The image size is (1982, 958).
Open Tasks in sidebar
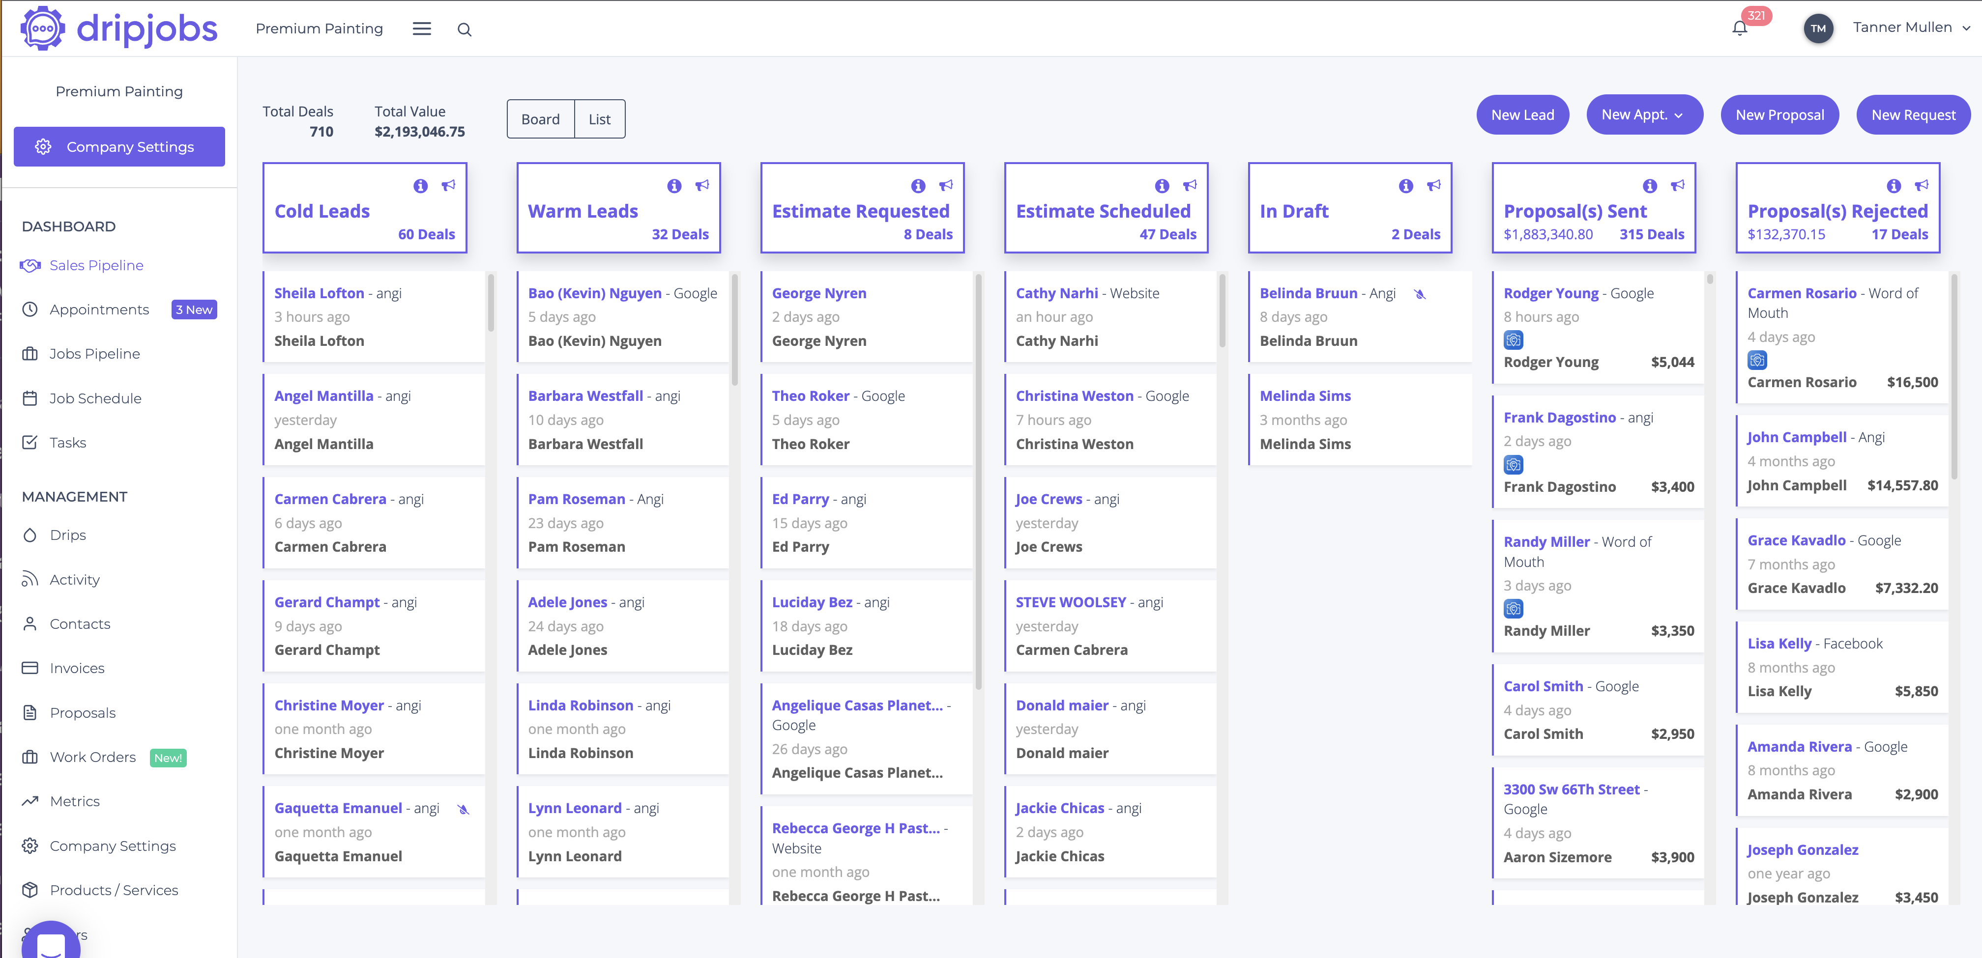68,442
